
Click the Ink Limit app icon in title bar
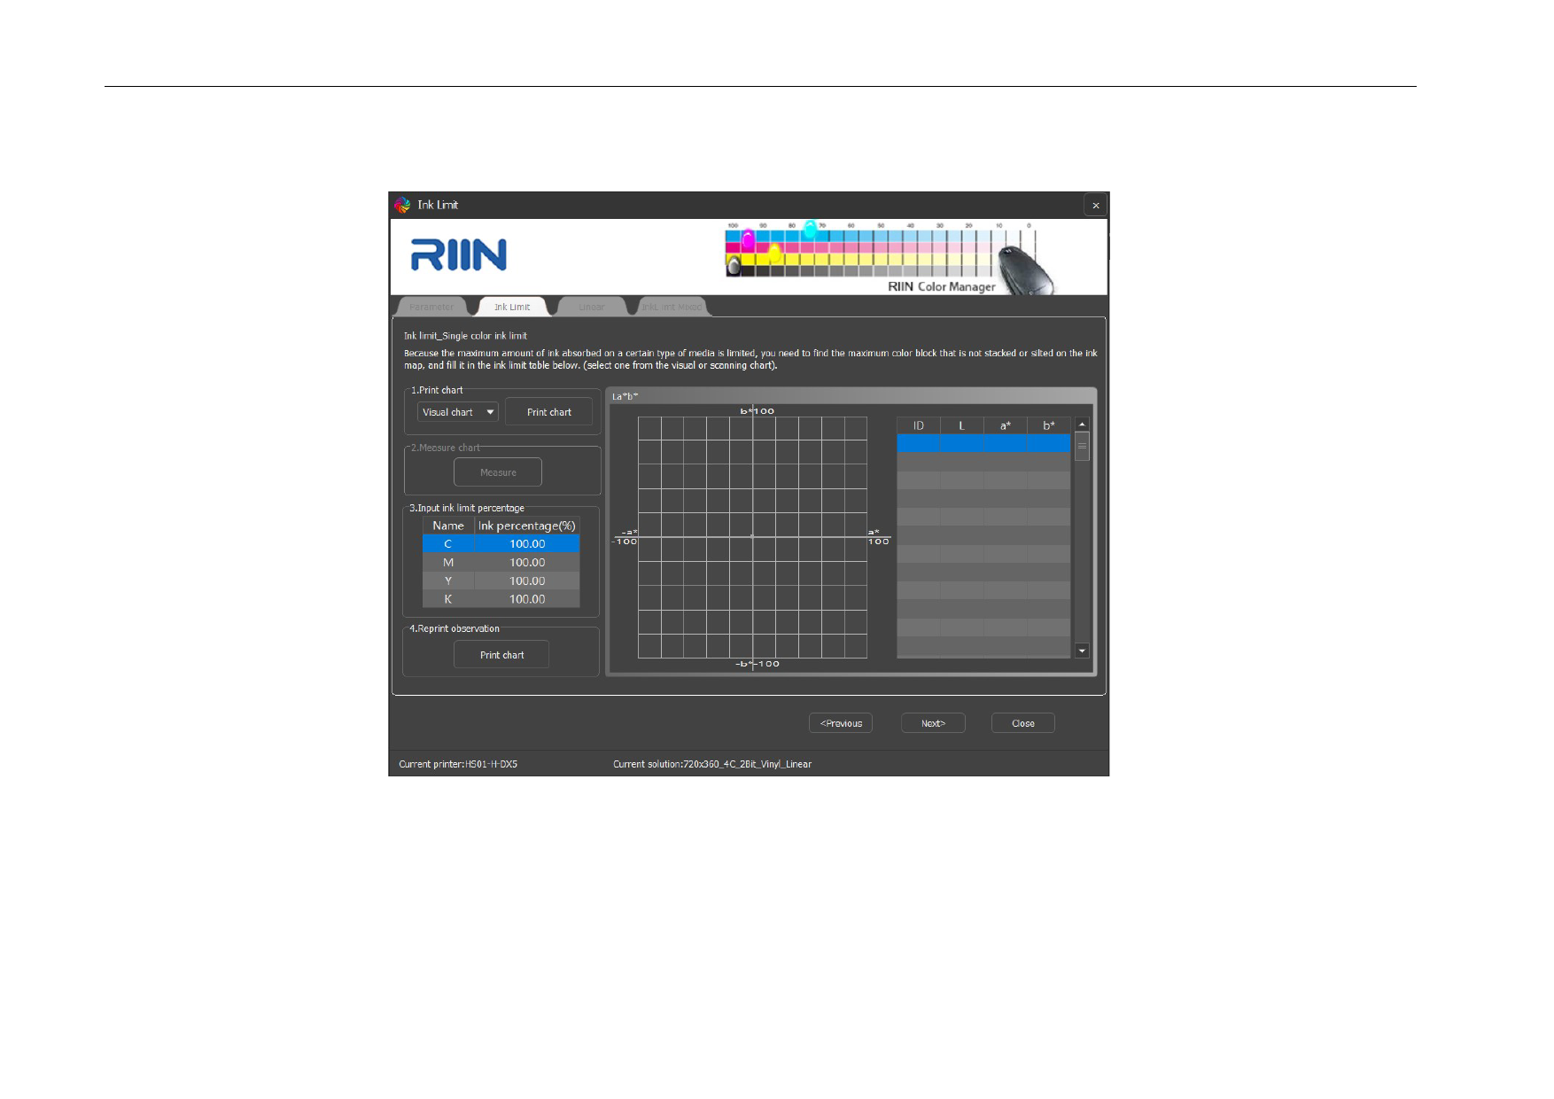coord(403,205)
